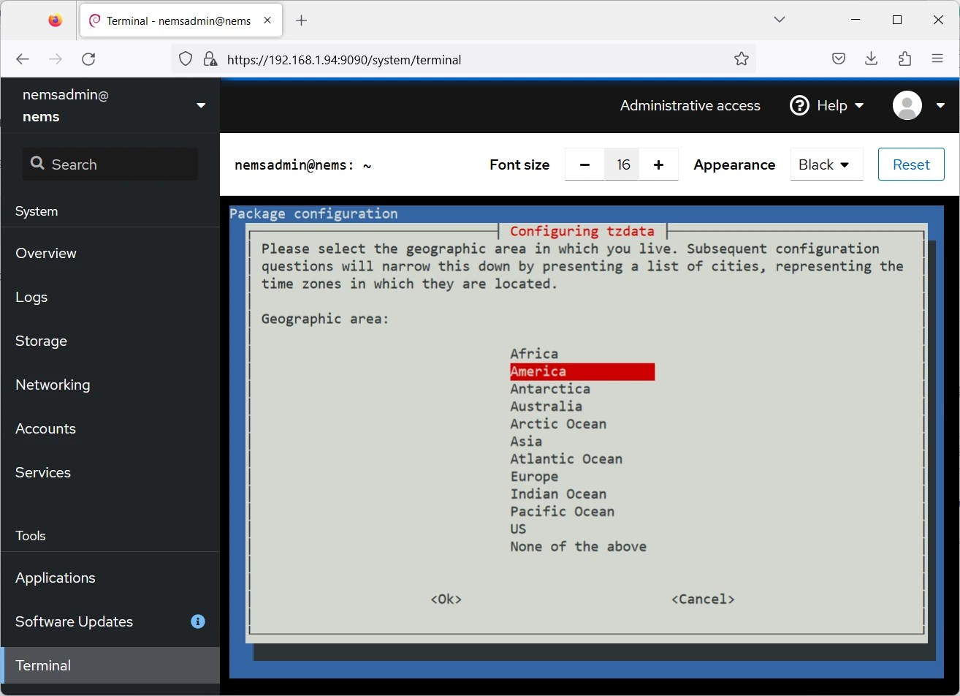Click the shield icon in the address bar
Screen dimensions: 960x696
(185, 58)
